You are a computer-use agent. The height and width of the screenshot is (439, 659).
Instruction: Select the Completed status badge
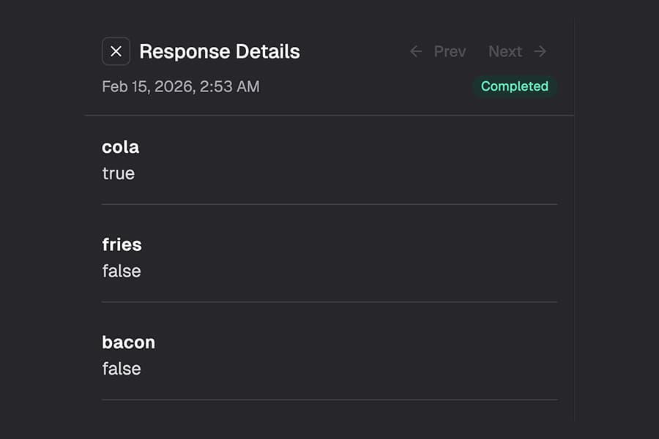[x=515, y=86]
